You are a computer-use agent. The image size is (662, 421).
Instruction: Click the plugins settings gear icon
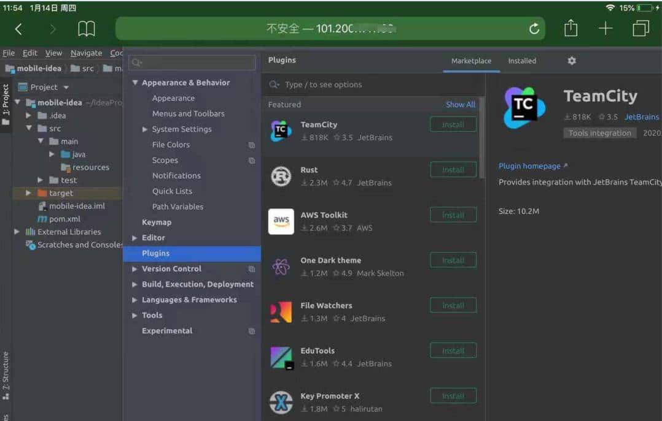pyautogui.click(x=572, y=61)
